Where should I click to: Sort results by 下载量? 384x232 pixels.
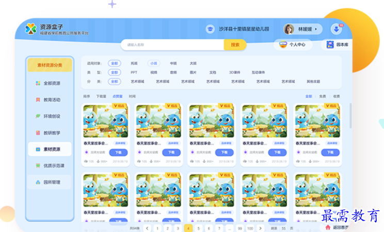point(101,96)
